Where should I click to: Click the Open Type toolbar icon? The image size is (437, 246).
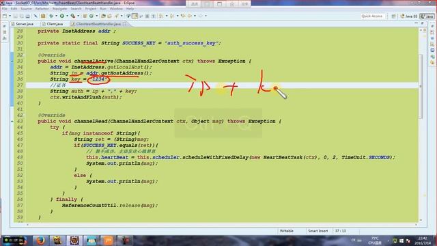tap(103, 16)
